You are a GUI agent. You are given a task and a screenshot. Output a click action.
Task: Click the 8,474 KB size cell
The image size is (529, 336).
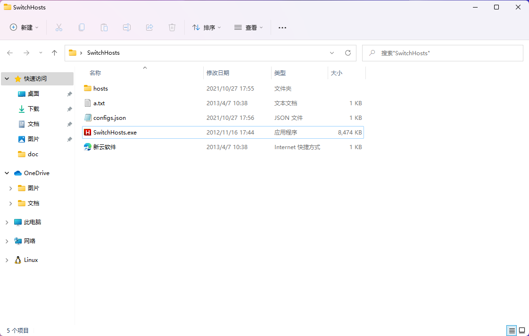click(350, 133)
